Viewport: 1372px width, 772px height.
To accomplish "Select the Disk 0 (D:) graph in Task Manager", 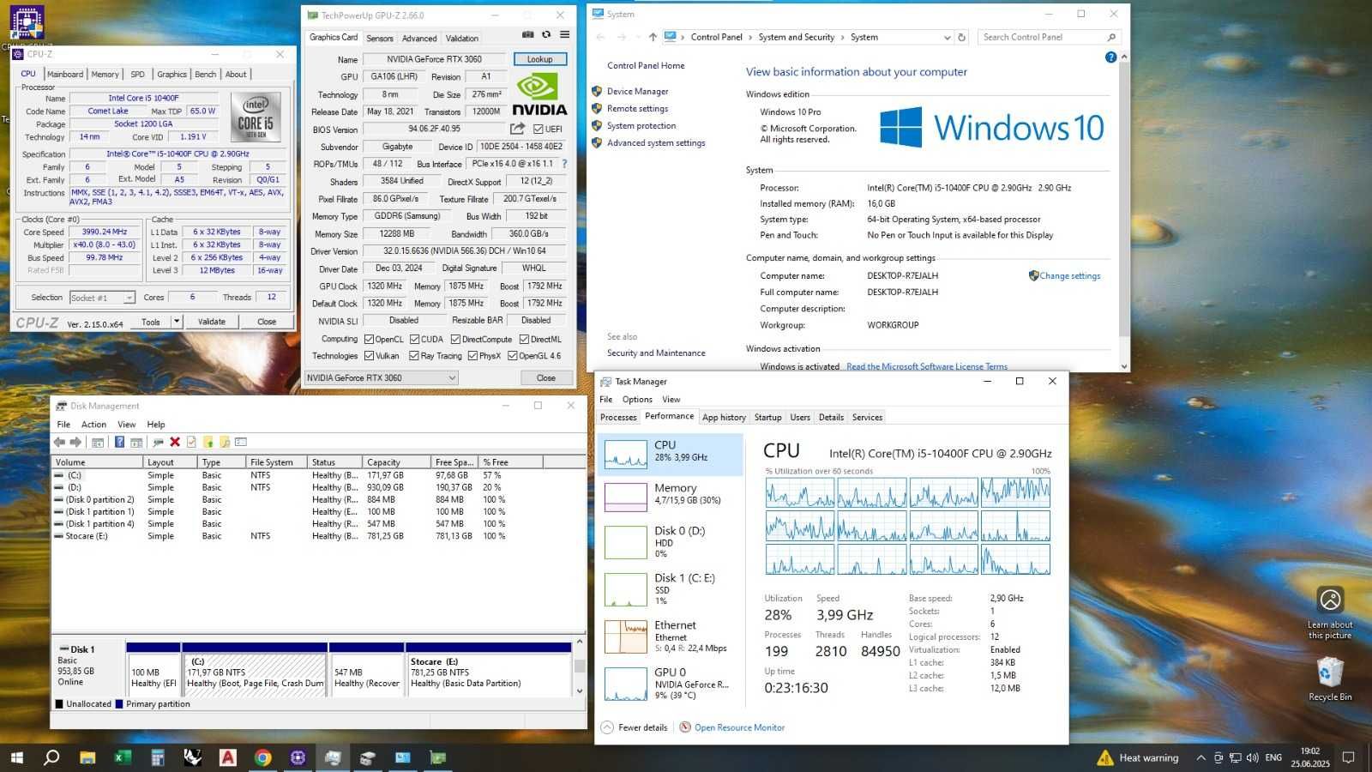I will click(x=670, y=542).
